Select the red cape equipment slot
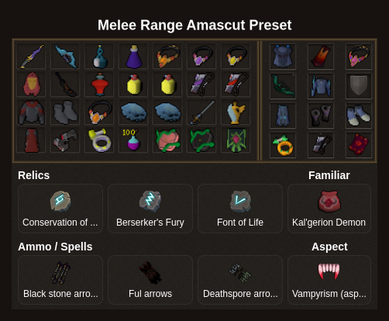The width and height of the screenshot is (389, 321). click(321, 57)
